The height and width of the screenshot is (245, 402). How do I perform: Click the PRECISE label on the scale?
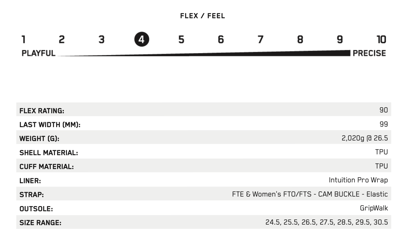[369, 53]
